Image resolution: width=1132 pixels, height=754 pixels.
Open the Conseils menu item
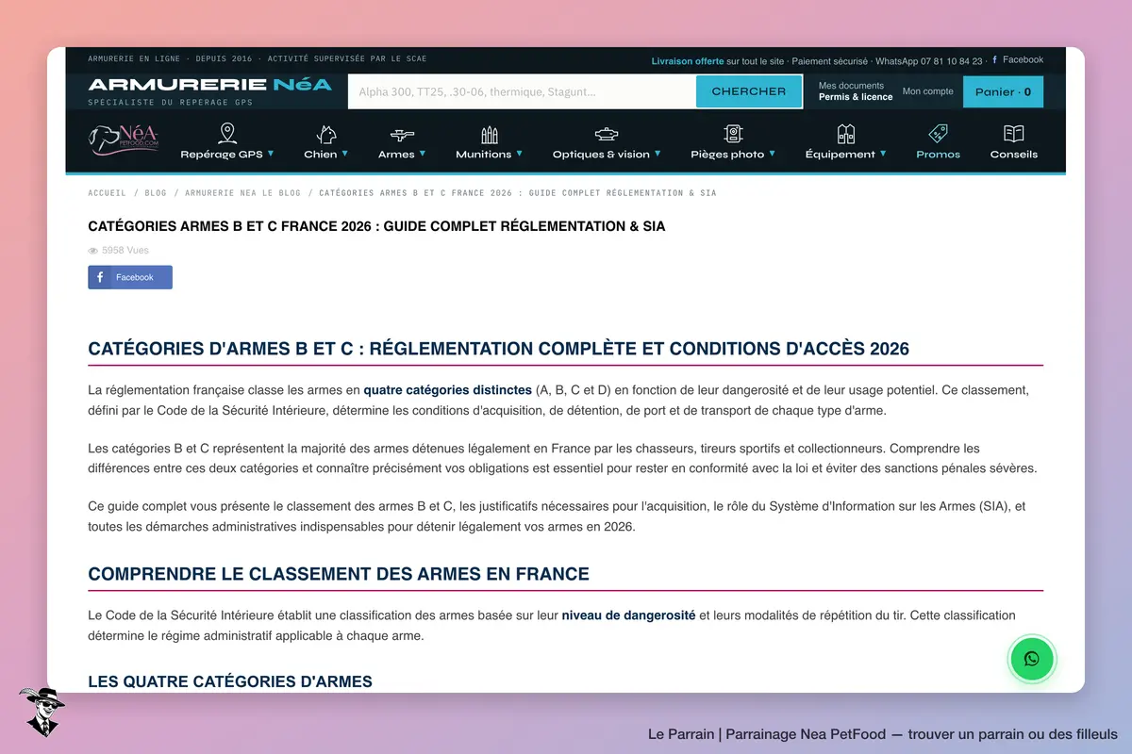tap(1014, 155)
